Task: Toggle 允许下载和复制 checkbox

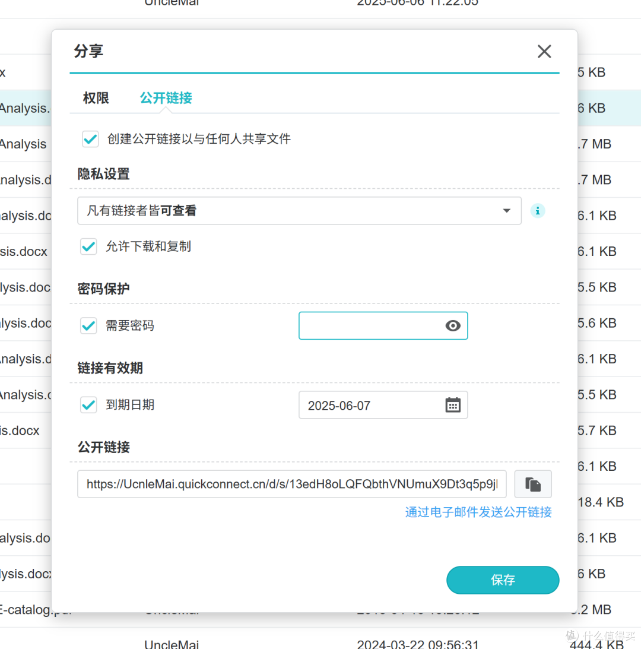Action: [x=88, y=246]
